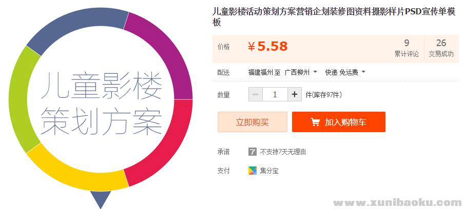Click the shopping cart icon

click(x=315, y=122)
